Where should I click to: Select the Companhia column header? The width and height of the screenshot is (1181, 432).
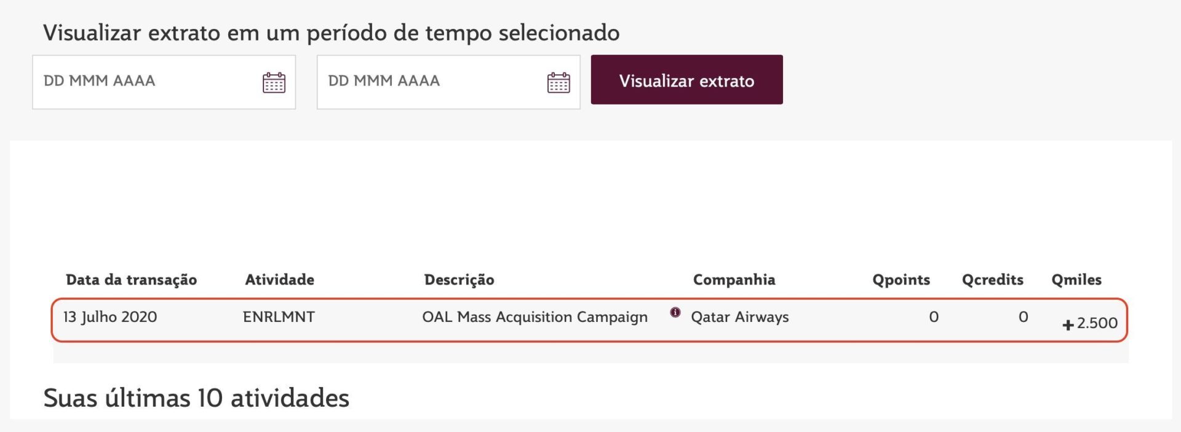(734, 280)
